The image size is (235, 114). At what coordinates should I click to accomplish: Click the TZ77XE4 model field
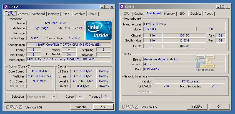coord(169,29)
